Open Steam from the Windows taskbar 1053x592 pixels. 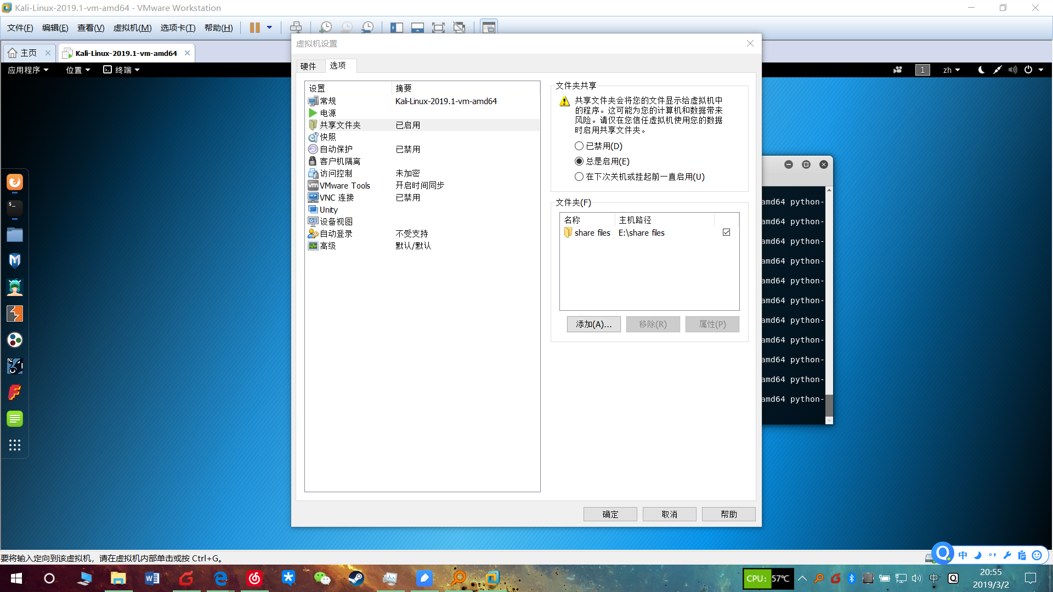(x=356, y=578)
